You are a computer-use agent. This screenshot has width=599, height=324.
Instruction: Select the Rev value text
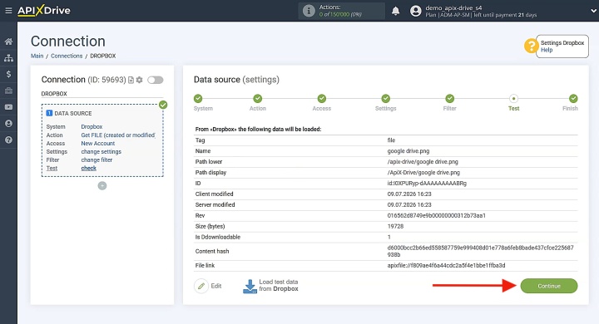pos(437,216)
